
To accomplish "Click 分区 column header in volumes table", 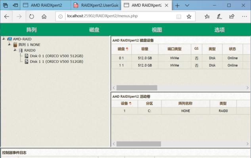I will (149, 103).
